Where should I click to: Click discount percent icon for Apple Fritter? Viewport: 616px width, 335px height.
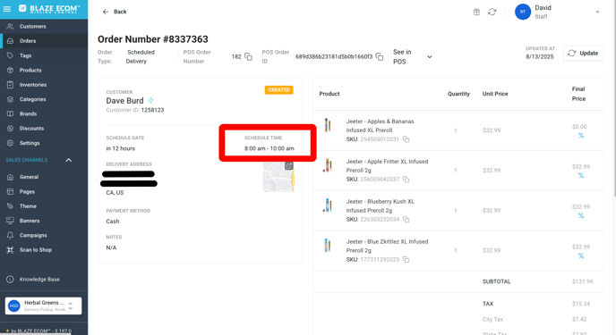tap(581, 175)
